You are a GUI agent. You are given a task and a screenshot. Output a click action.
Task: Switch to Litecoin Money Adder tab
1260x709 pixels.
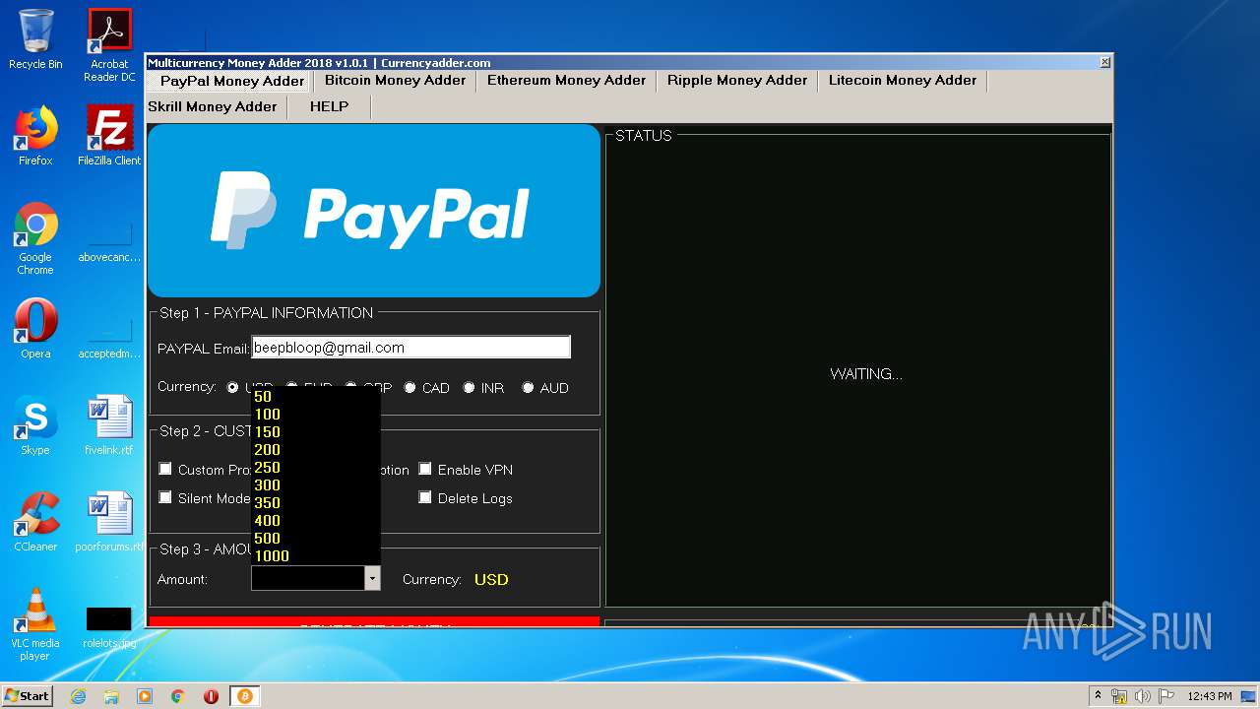click(x=902, y=81)
